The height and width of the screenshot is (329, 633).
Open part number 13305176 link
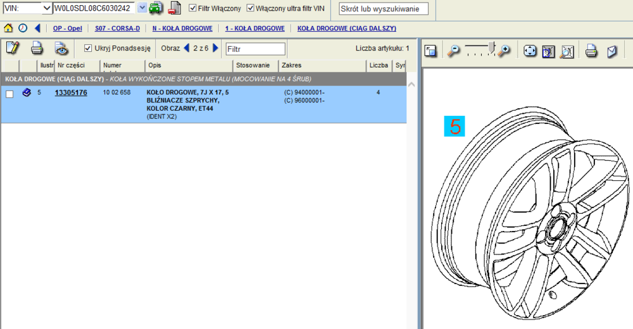71,93
